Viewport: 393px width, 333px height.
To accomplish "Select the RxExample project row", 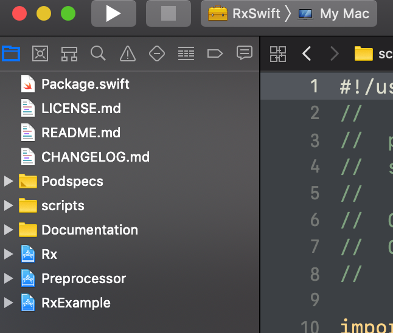I will [130, 303].
